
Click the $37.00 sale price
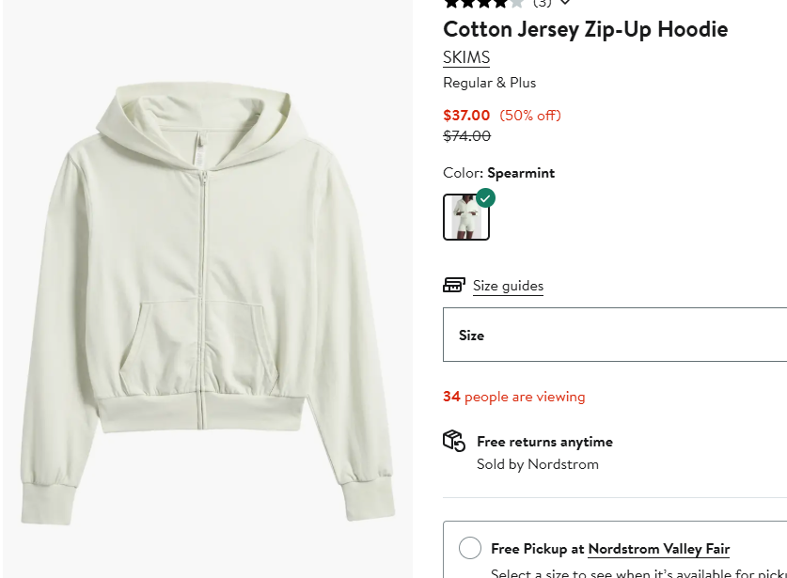466,116
